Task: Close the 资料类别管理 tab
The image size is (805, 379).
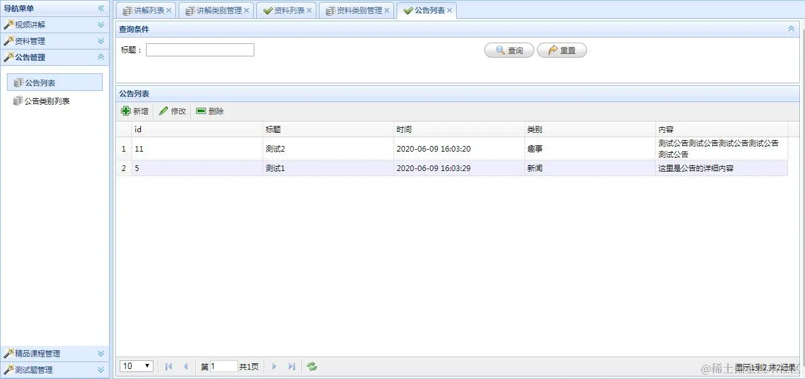Action: 387,11
